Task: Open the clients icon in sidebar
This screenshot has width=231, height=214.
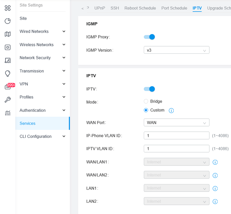Action: point(8,60)
